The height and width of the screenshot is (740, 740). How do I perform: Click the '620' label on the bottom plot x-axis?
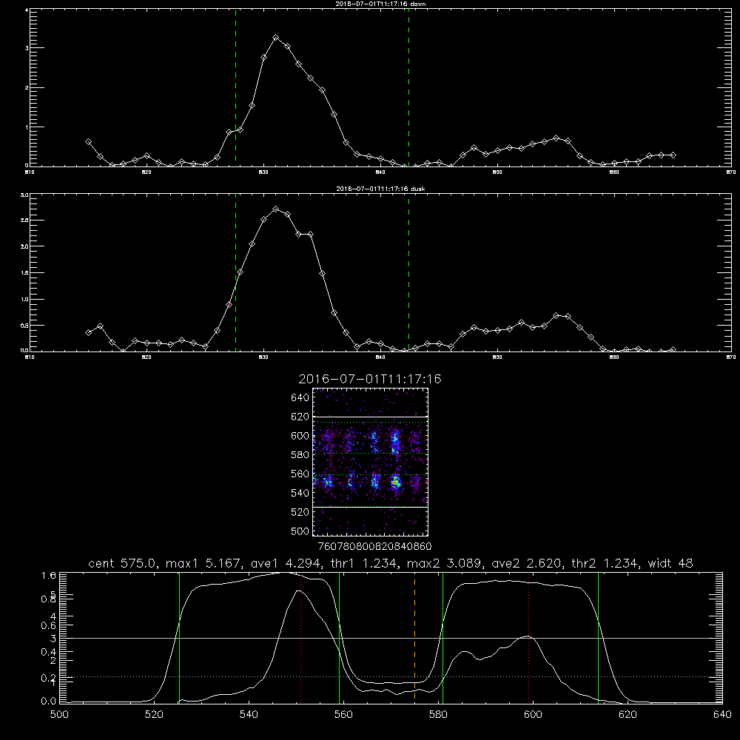628,715
